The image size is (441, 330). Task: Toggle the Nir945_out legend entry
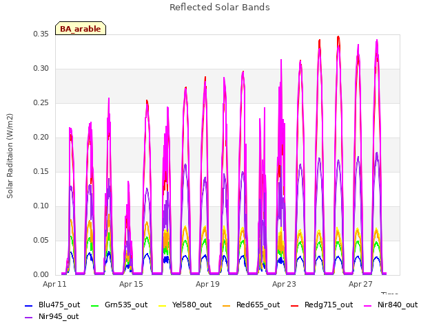pyautogui.click(x=52, y=316)
